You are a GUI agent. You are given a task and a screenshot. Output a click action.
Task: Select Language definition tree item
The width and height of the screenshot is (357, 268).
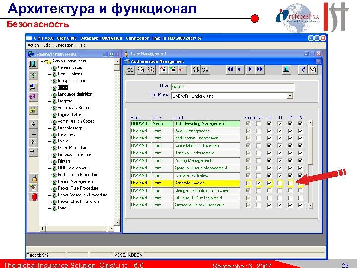75,94
